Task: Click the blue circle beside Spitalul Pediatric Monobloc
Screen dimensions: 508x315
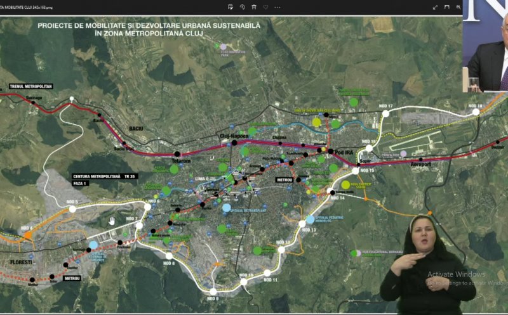Action: 310,219
